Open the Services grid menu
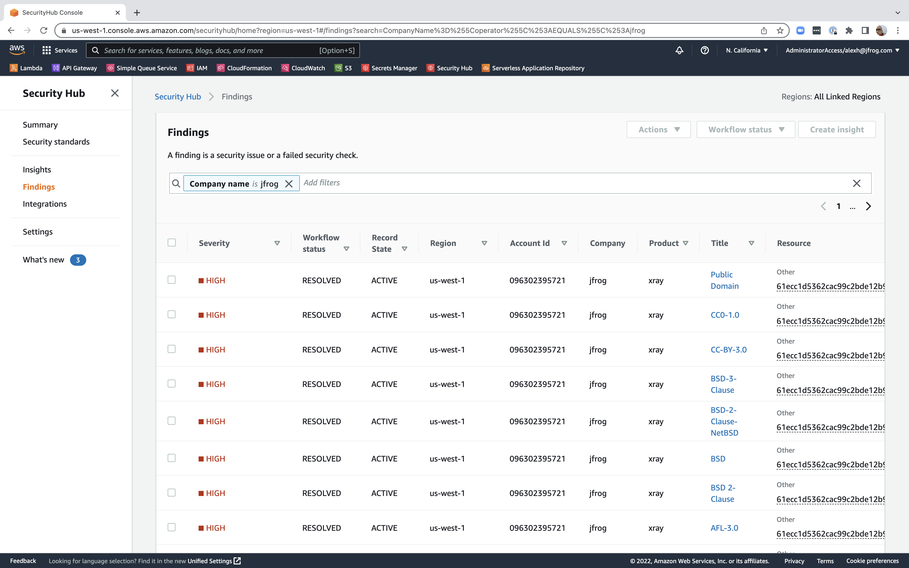Viewport: 909px width, 568px height. pyautogui.click(x=60, y=50)
